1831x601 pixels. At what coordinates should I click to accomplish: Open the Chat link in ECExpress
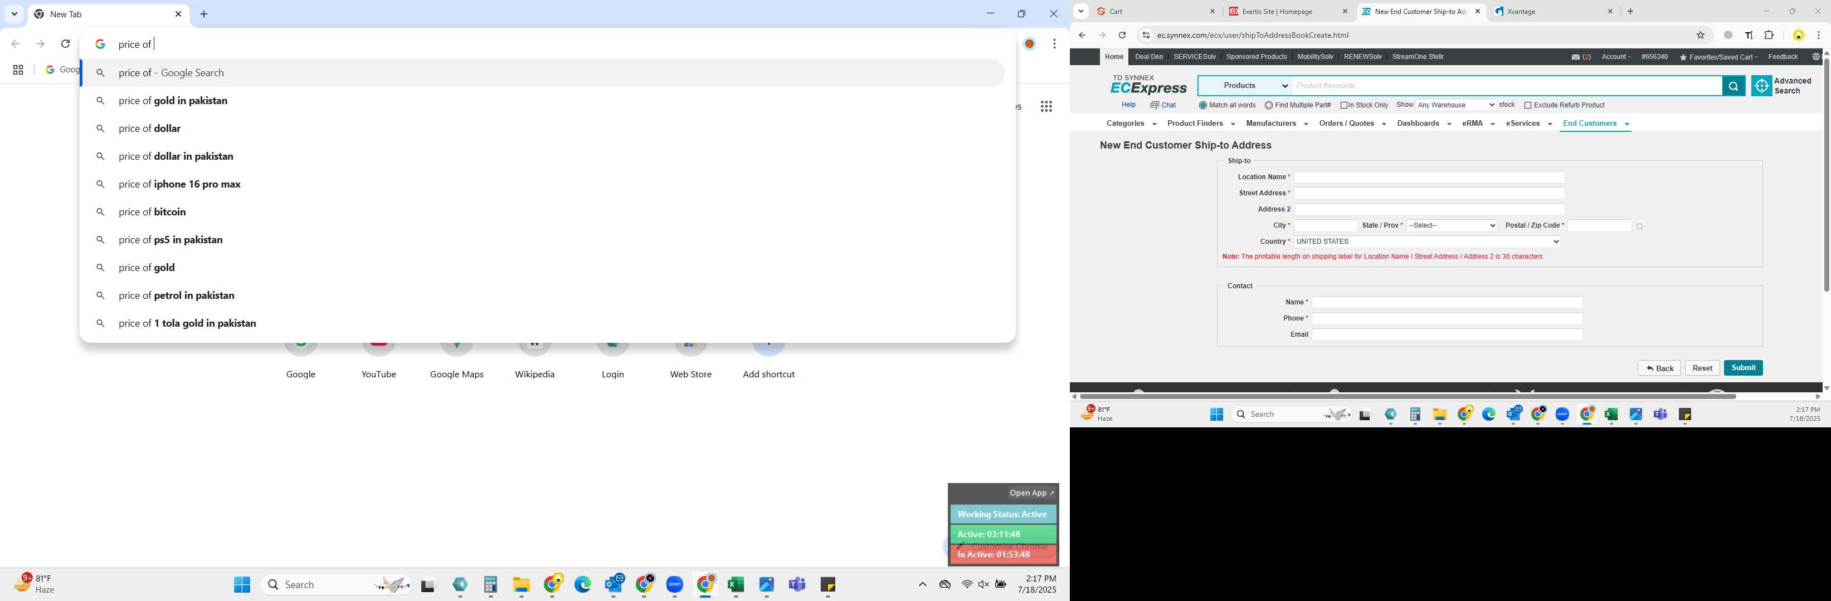pyautogui.click(x=1163, y=105)
